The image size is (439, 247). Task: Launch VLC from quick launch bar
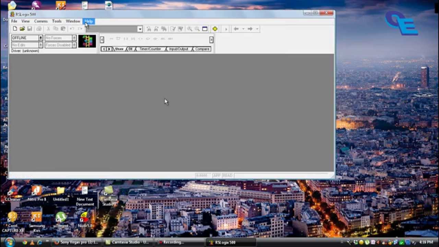pyautogui.click(x=32, y=242)
